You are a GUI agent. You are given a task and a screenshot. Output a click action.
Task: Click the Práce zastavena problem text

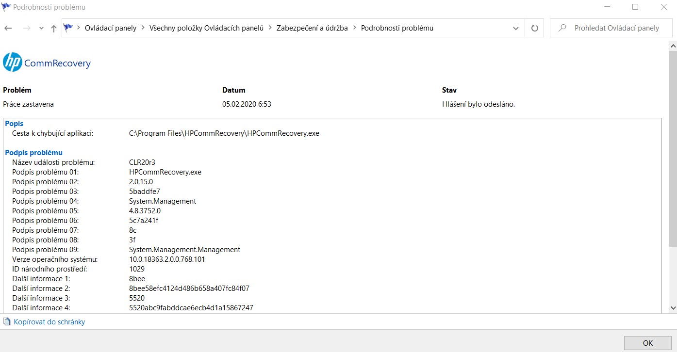click(x=29, y=104)
